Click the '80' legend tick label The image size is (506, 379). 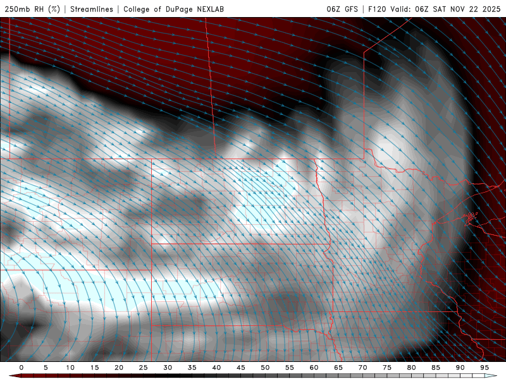coord(411,368)
